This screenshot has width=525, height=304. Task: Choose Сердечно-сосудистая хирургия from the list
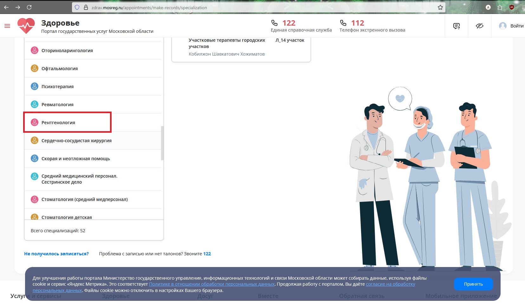(76, 141)
